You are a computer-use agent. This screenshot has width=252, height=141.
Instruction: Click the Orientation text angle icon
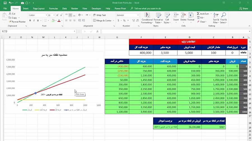80,15
